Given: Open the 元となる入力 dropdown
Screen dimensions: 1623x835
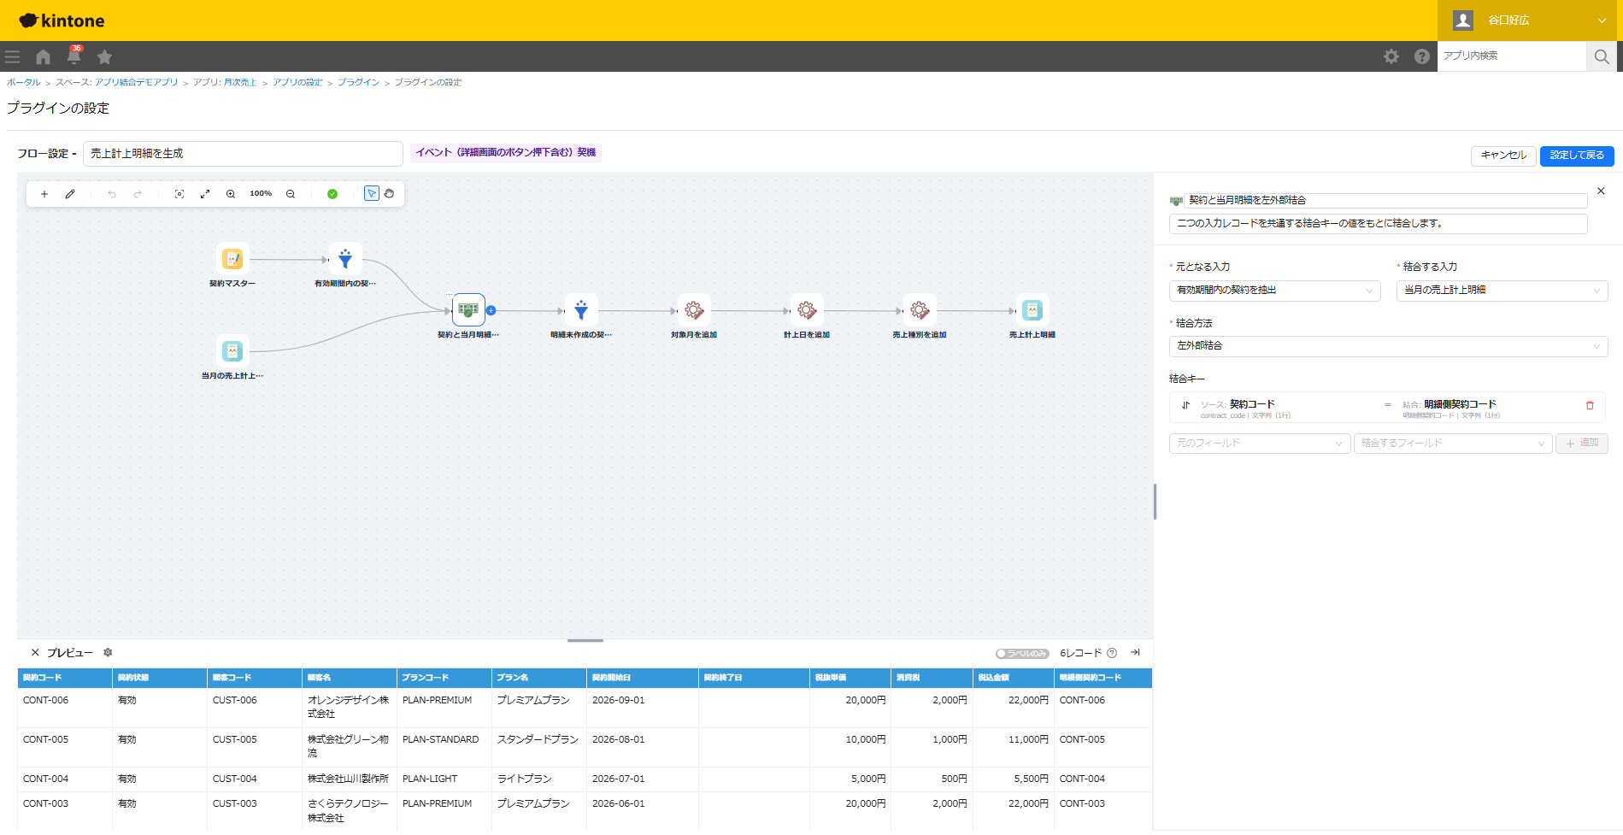Looking at the screenshot, I should click(x=1274, y=291).
